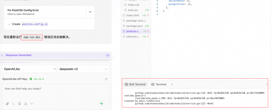Switch to the Bolt Terminal tab
Image resolution: width=275 pixels, height=110 pixels.
click(x=135, y=84)
